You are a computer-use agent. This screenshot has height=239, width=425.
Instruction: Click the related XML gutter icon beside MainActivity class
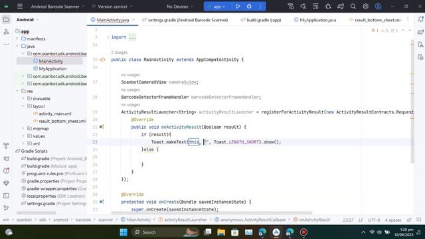tap(102, 60)
